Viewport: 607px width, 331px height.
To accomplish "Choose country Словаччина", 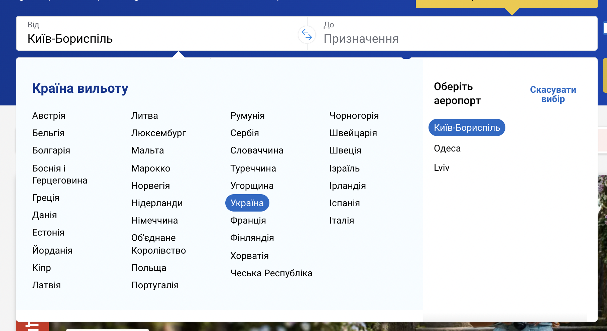I will coord(257,150).
